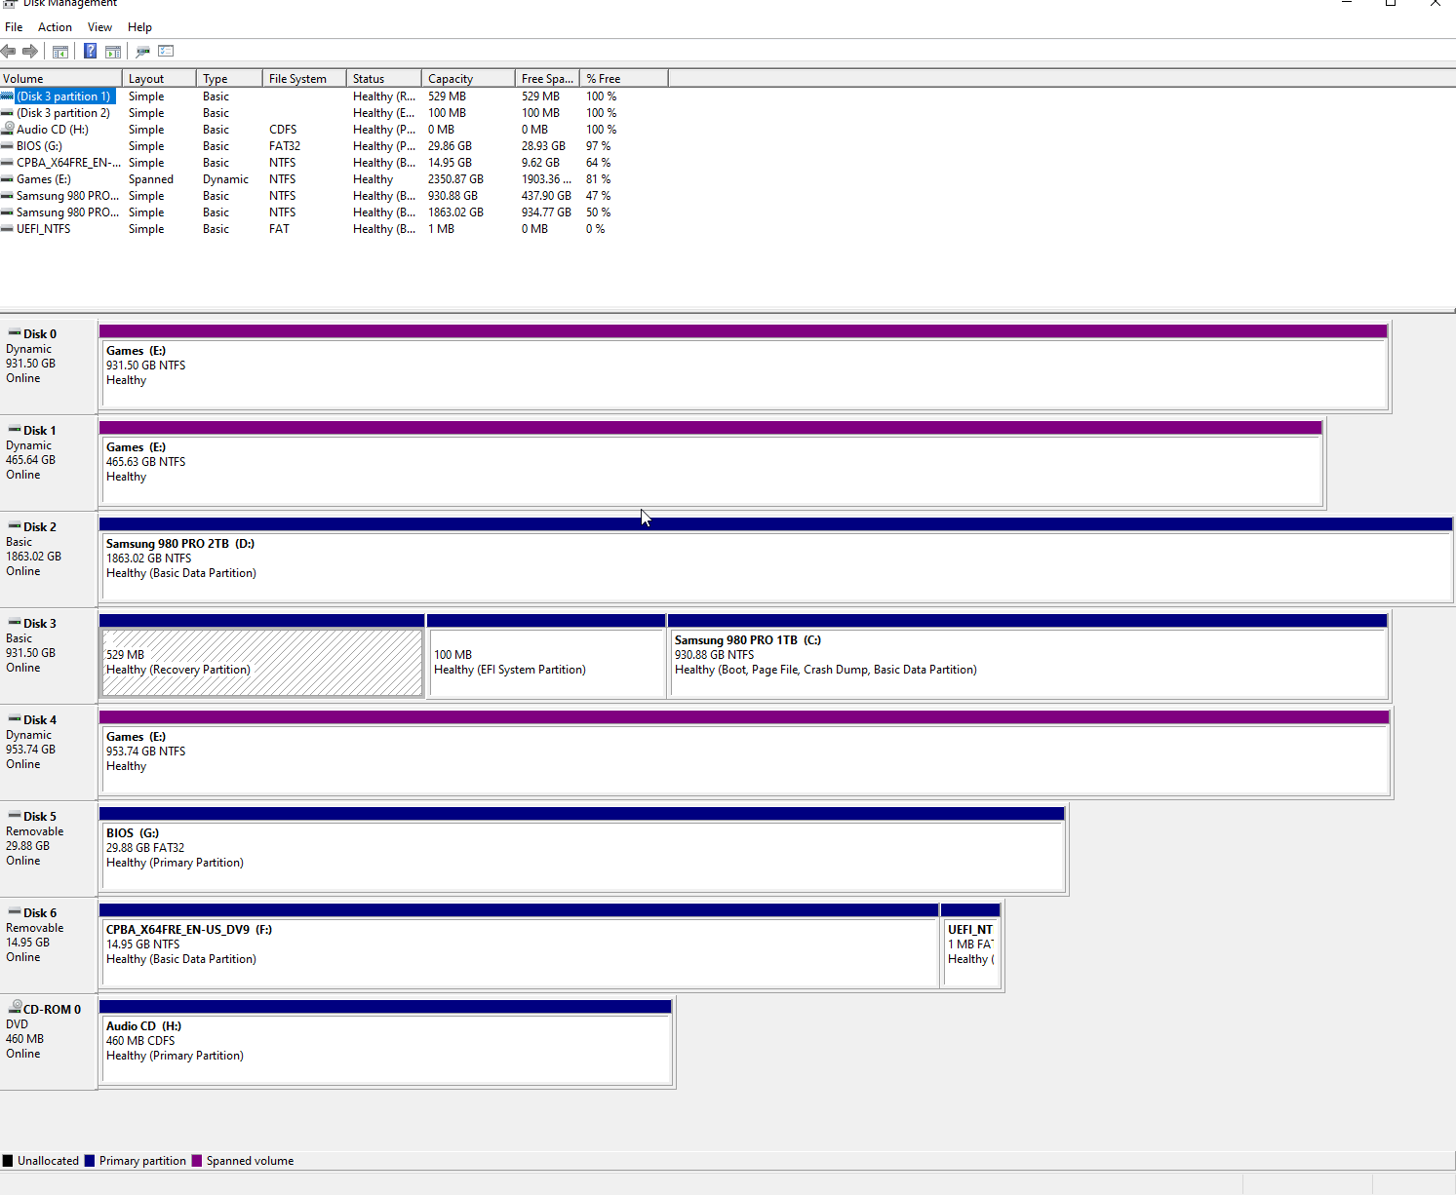The height and width of the screenshot is (1195, 1456).
Task: Open the File menu
Action: tap(14, 27)
